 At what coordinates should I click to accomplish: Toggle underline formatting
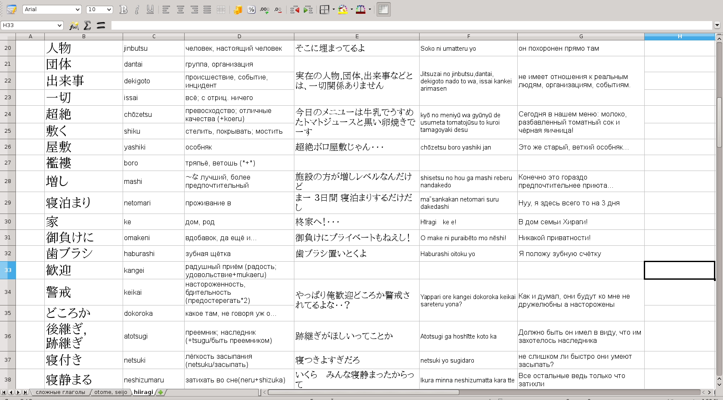click(x=150, y=9)
